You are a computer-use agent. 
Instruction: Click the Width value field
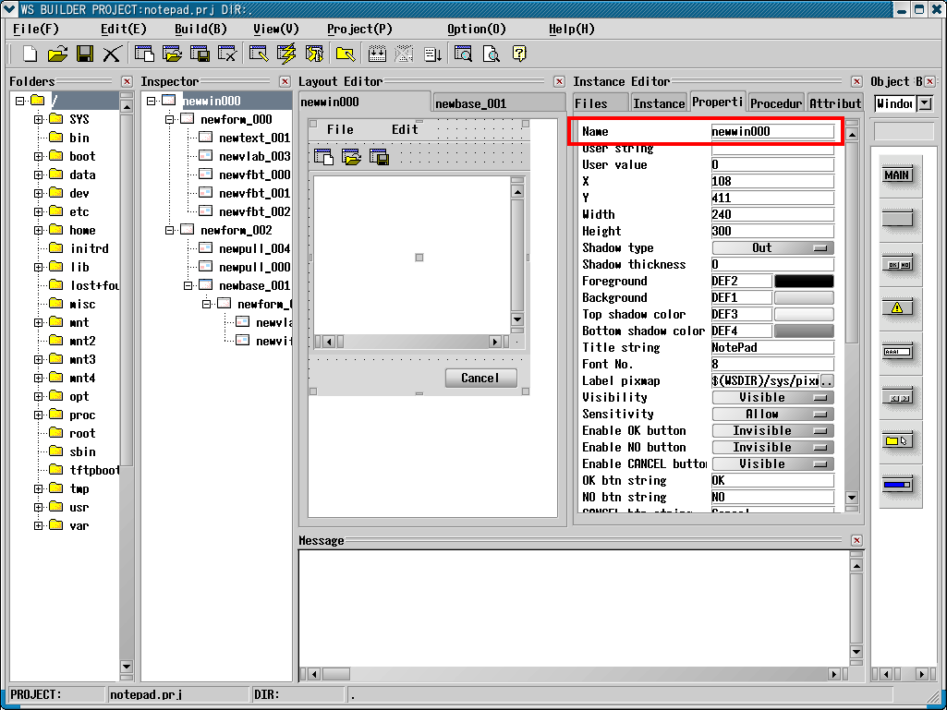772,215
